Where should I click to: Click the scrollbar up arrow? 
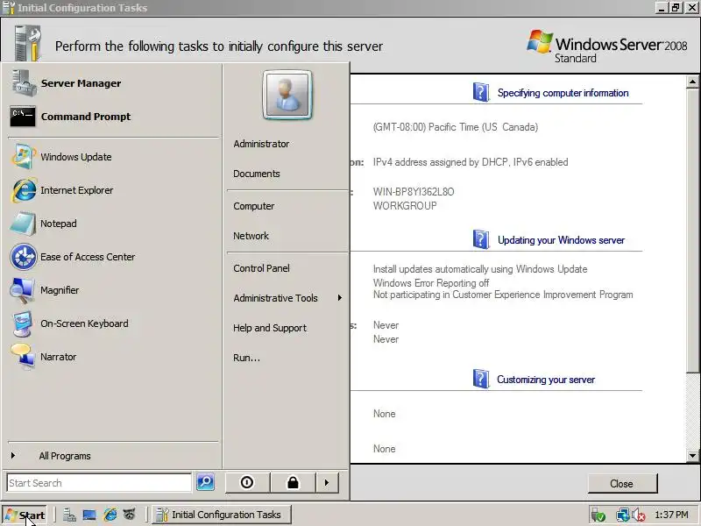point(692,82)
